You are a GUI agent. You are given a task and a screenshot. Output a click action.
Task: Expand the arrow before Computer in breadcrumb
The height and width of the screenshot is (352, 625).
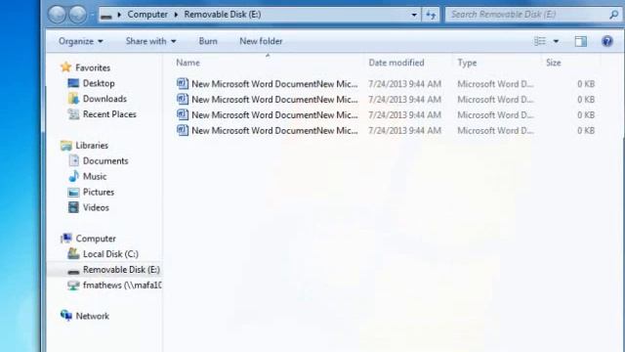pos(119,15)
